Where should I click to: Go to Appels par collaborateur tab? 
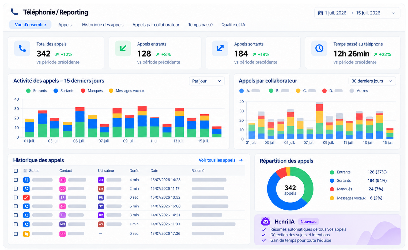click(x=156, y=25)
